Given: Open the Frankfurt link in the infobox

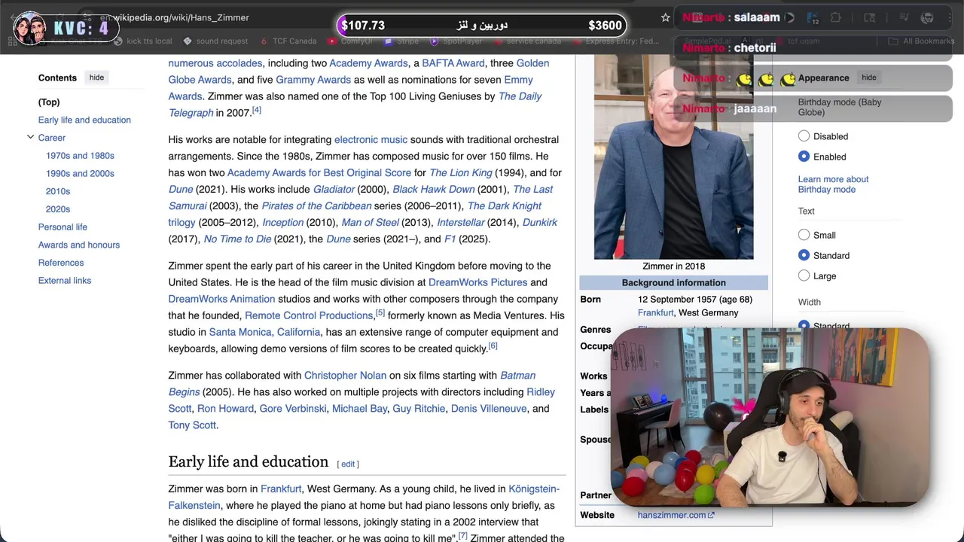Looking at the screenshot, I should click(655, 312).
